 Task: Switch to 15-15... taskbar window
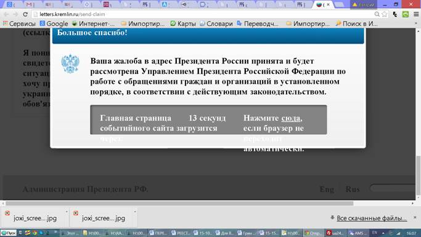[x=269, y=233]
